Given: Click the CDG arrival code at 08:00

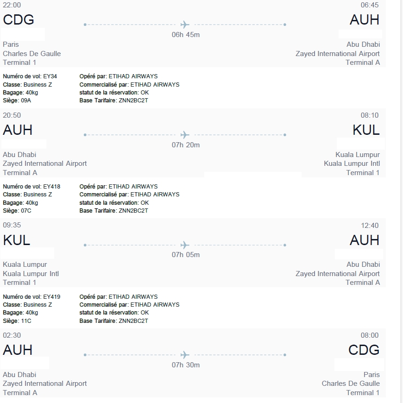Looking at the screenshot, I should coord(364,350).
